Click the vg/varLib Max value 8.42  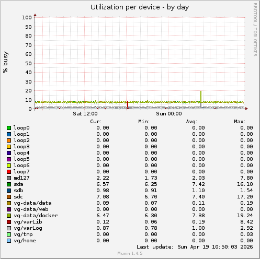point(246,222)
